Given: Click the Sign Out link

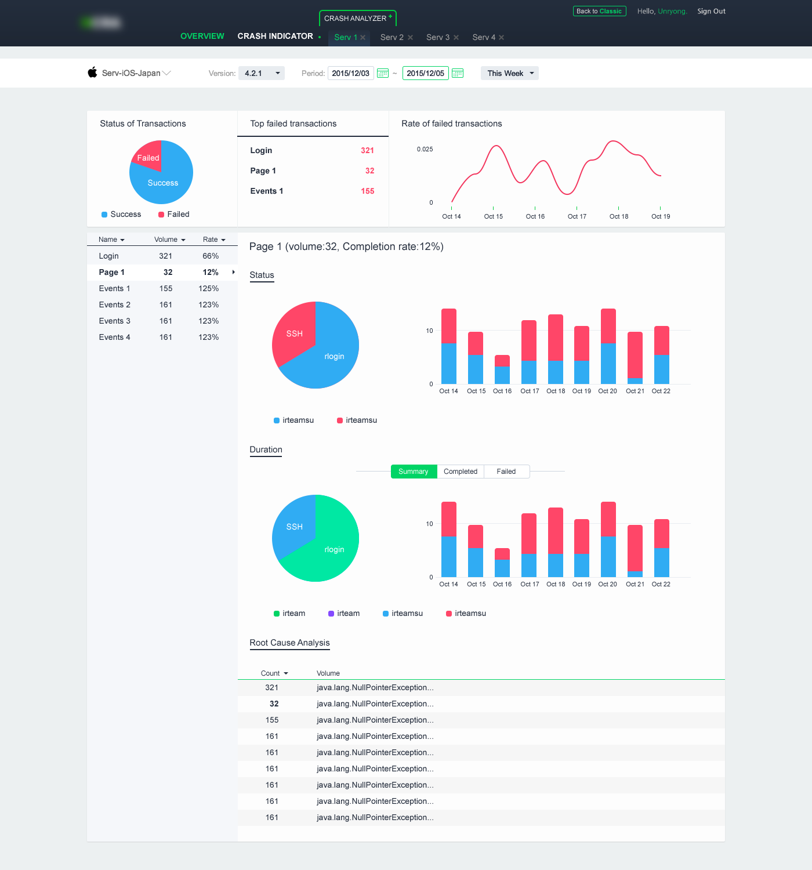Looking at the screenshot, I should pos(711,11).
